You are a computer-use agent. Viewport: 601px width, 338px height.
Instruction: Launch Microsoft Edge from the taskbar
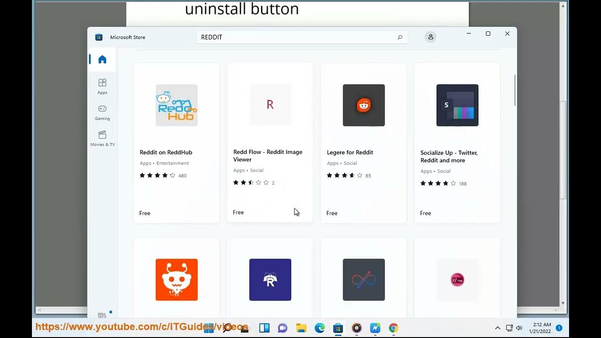point(319,328)
